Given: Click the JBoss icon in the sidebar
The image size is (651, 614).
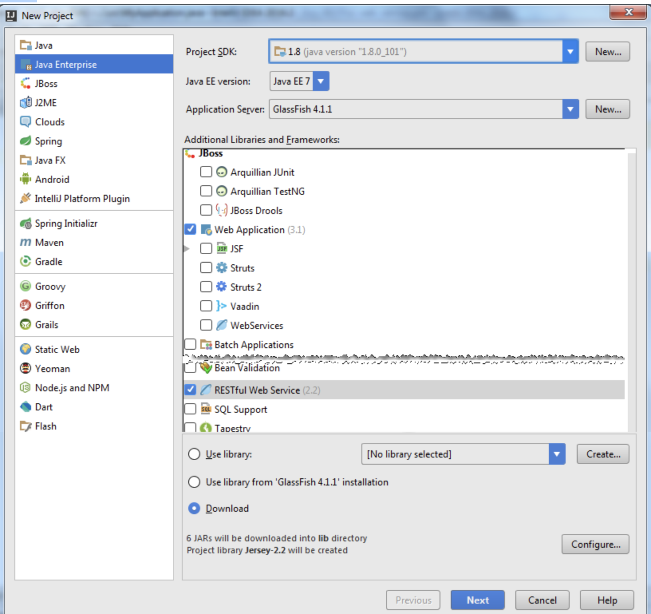Looking at the screenshot, I should (x=26, y=83).
